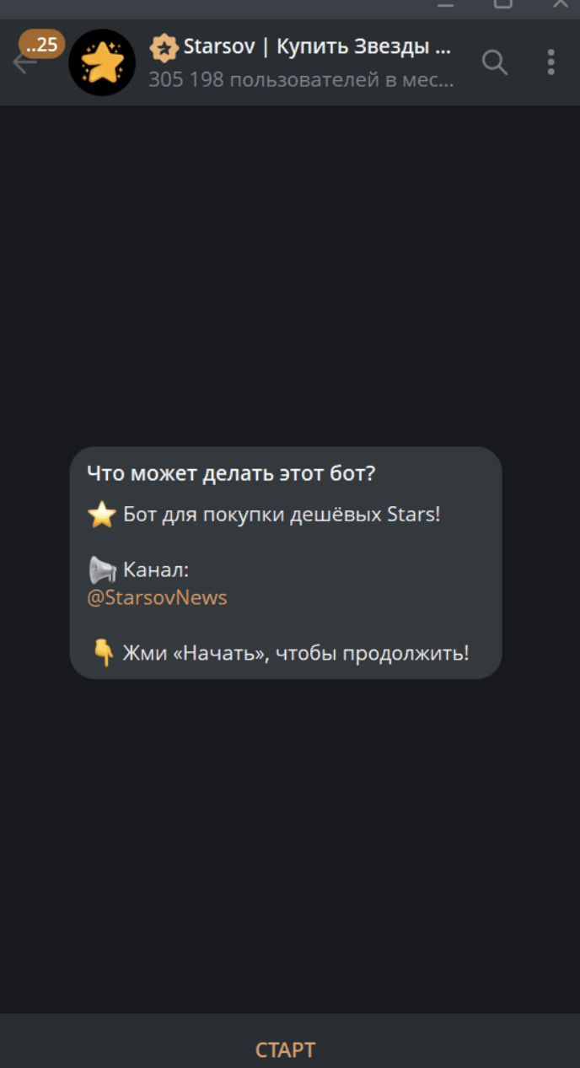The image size is (580, 1068).
Task: Click the pointing-down hand emoji
Action: (103, 653)
